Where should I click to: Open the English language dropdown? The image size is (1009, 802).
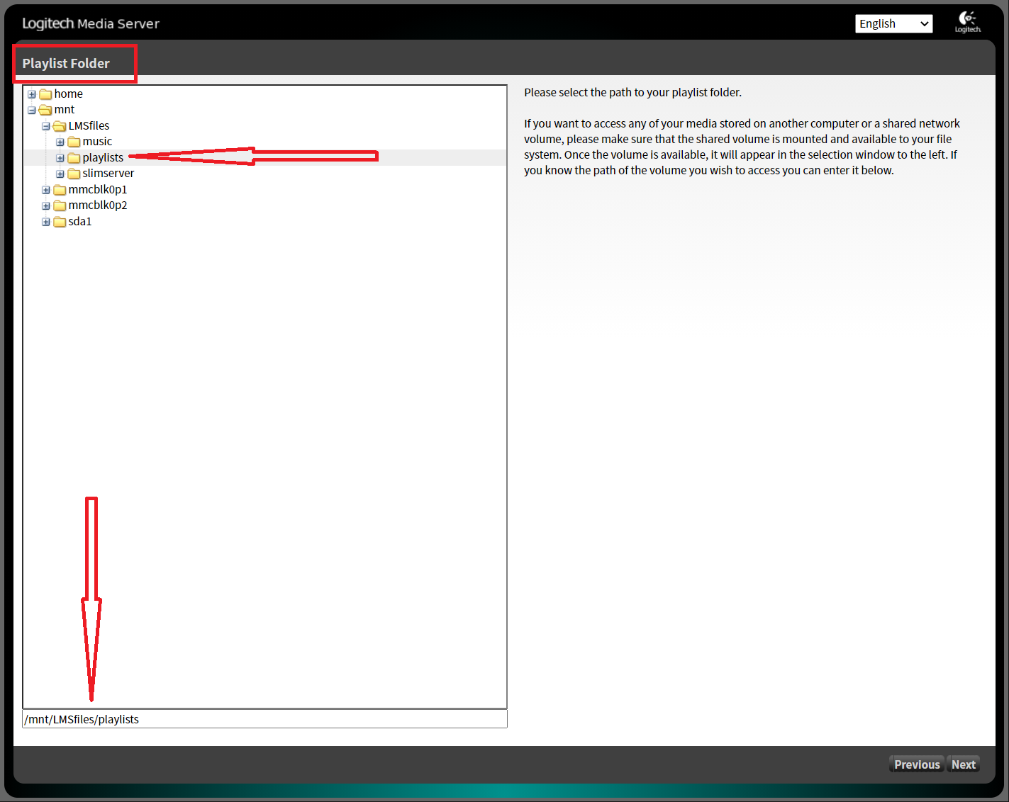click(x=893, y=23)
